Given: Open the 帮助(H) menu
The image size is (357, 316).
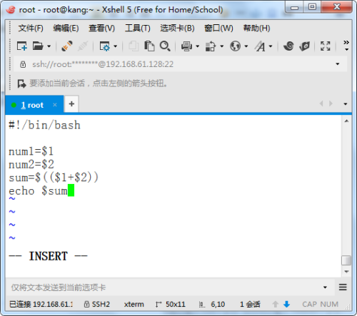Looking at the screenshot, I should tap(256, 28).
